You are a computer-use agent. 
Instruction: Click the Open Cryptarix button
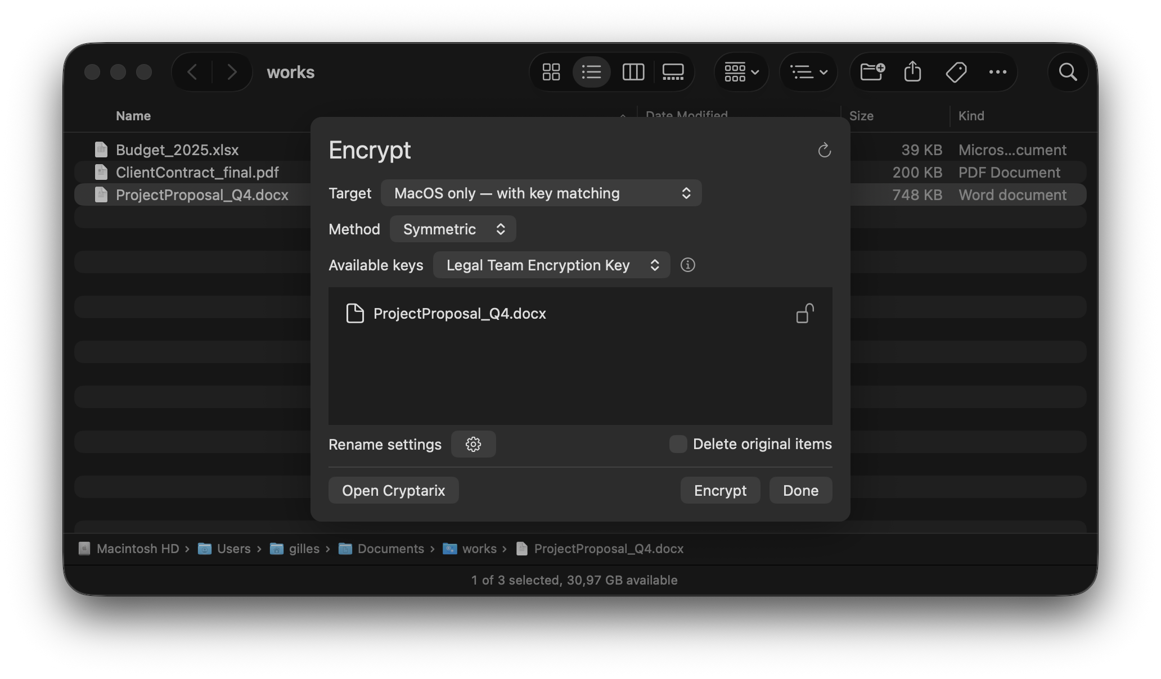pos(393,491)
